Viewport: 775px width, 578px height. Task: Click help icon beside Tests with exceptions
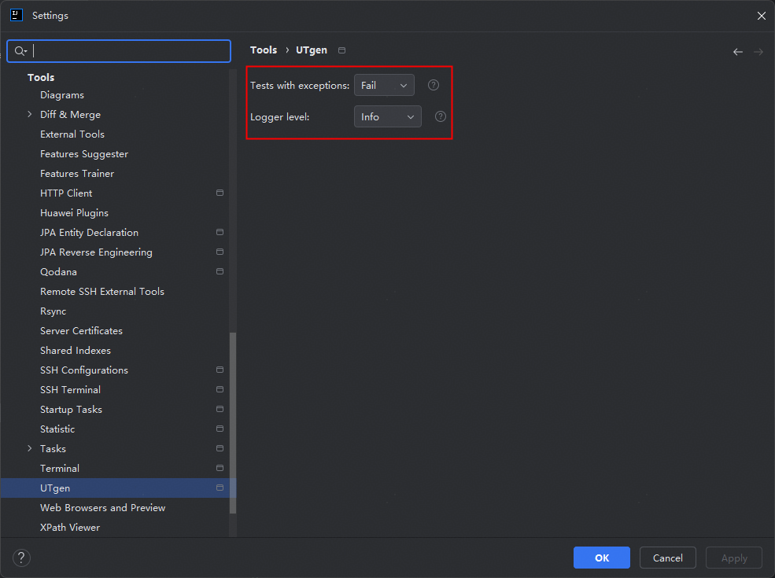tap(434, 85)
